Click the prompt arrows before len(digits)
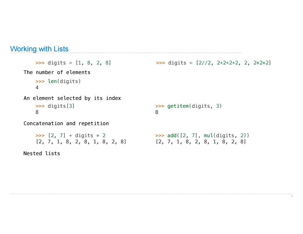The height and width of the screenshot is (234, 303). tap(40, 81)
